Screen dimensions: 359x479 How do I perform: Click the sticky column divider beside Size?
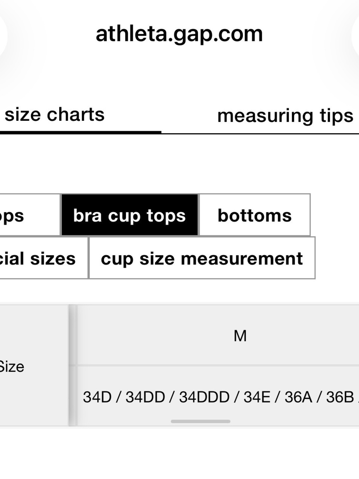(x=73, y=365)
